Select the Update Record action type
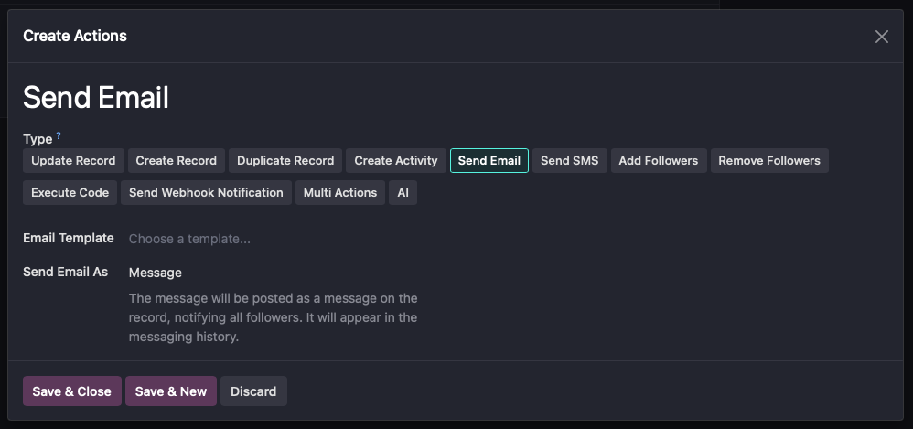Screen dimensions: 913x429 point(73,160)
